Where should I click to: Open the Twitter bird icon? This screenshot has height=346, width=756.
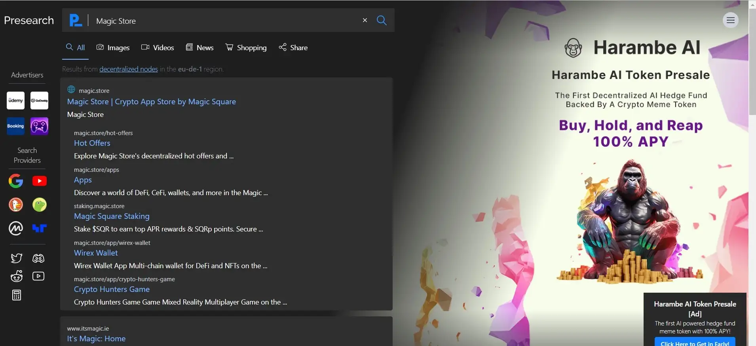click(x=16, y=258)
